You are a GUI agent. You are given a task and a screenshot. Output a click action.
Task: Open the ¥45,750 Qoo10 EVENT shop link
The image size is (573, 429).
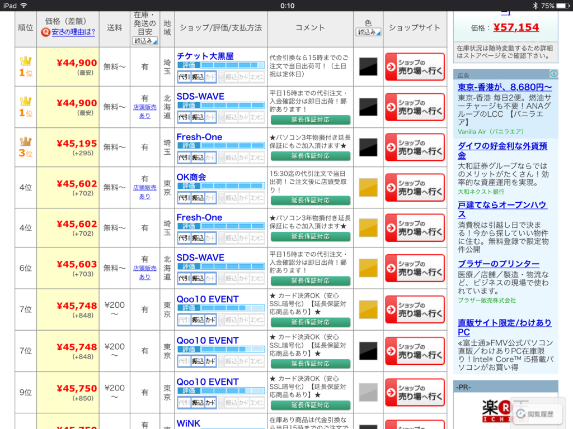click(x=207, y=382)
